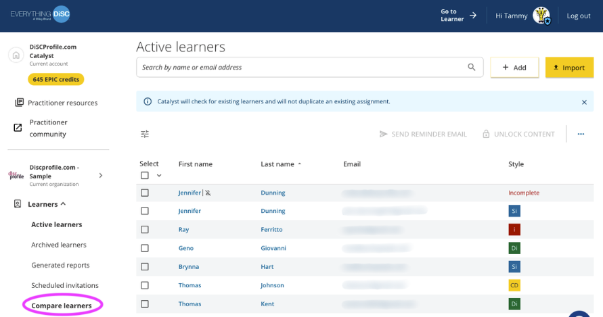Click the Si style badge for Brynna Hart
The width and height of the screenshot is (603, 317).
pyautogui.click(x=514, y=267)
